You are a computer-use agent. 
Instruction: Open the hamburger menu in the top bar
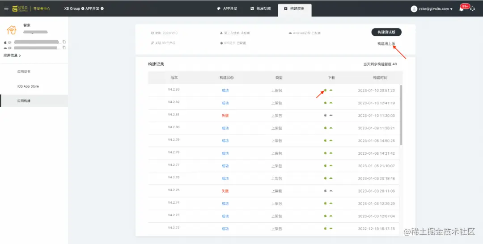point(6,8)
